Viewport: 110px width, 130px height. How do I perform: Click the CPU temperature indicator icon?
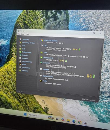click(79, 49)
